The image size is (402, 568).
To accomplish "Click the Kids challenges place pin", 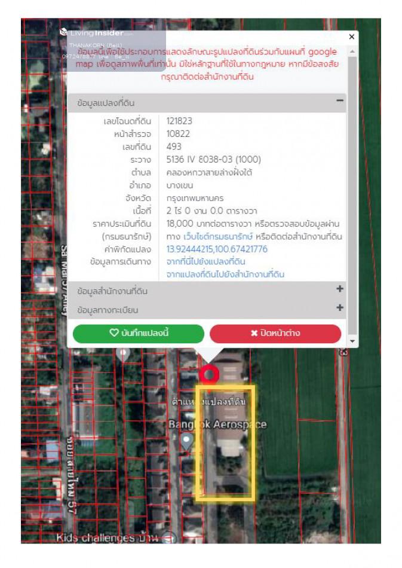I will [169, 538].
